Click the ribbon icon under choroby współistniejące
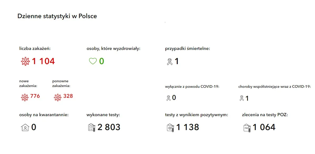 coord(242,98)
